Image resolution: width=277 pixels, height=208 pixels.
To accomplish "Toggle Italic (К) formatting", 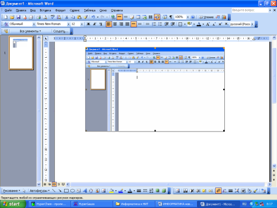I will 94,24.
